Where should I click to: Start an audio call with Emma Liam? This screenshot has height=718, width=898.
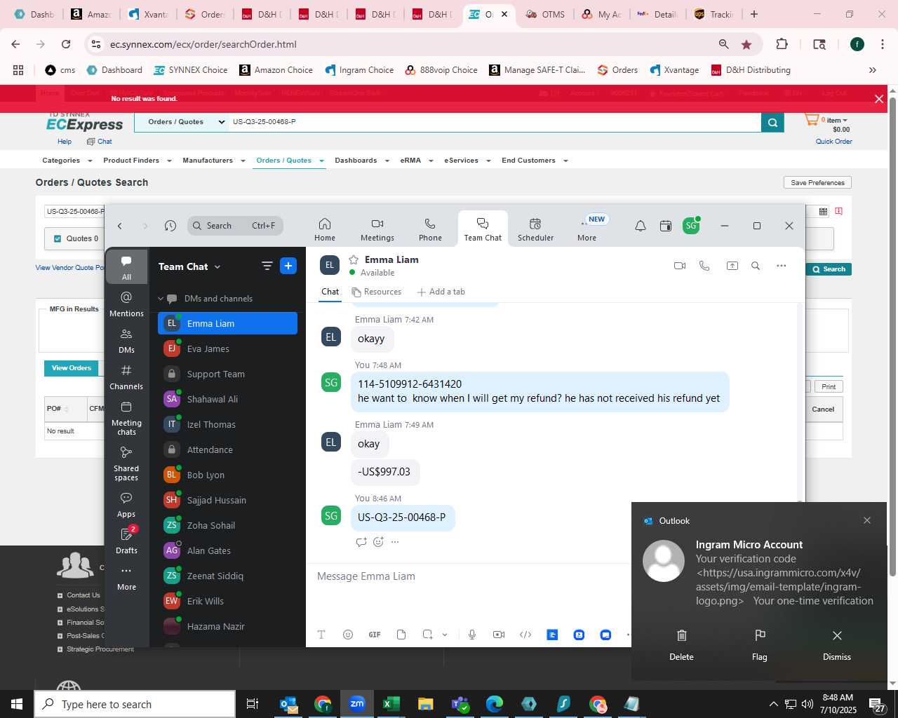704,266
